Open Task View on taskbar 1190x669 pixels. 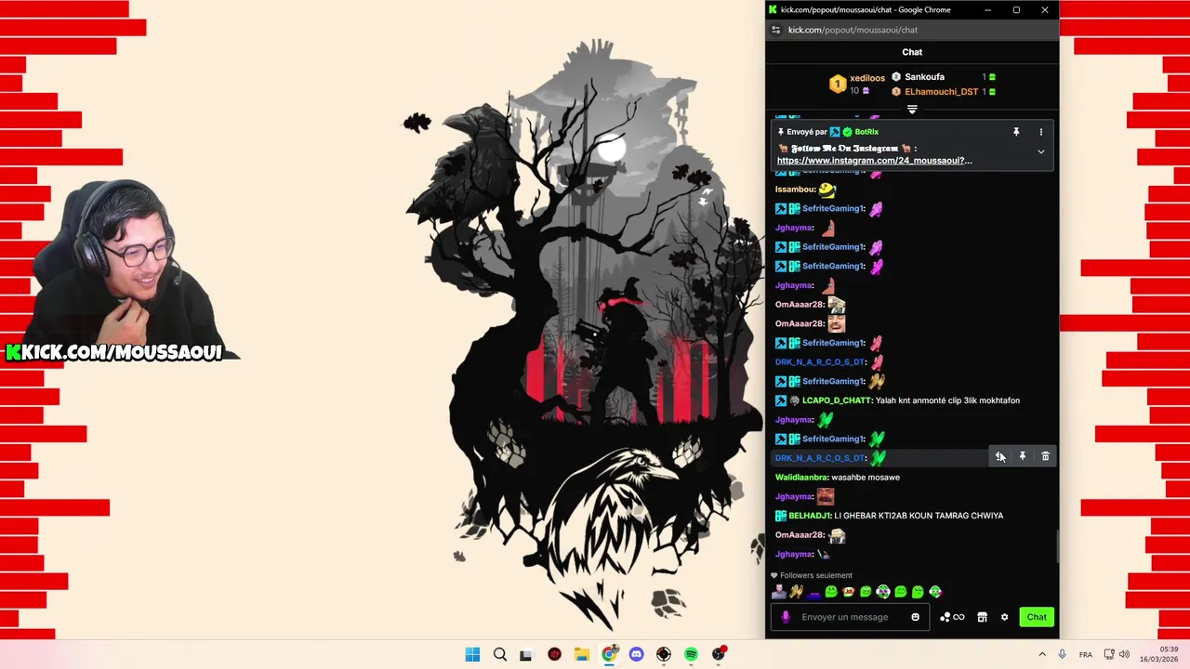[526, 654]
